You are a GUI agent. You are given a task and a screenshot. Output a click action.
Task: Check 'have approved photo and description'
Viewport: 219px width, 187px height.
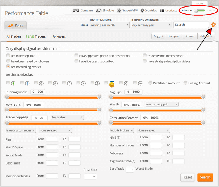[77, 55]
